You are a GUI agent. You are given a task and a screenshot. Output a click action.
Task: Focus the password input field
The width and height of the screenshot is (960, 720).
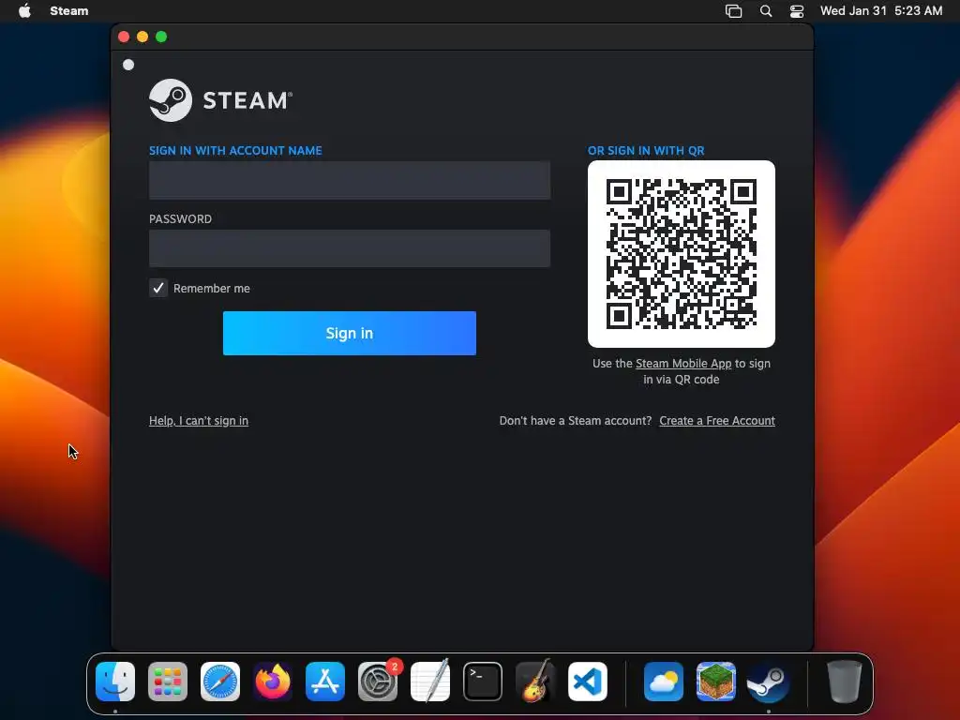pyautogui.click(x=350, y=247)
